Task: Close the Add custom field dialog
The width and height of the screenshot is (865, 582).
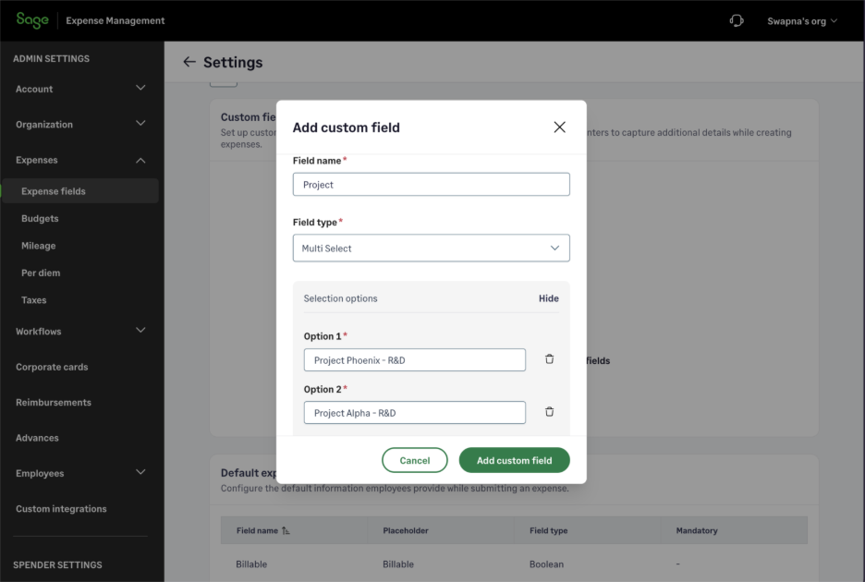Action: (x=559, y=127)
